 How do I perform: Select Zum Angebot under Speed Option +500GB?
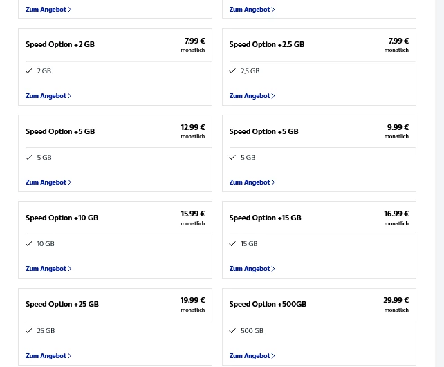[x=252, y=356]
